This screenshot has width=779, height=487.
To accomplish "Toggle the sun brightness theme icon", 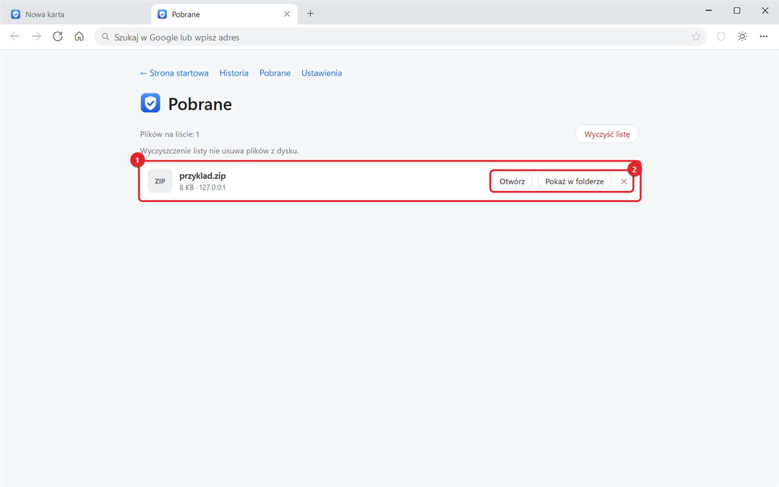I will point(742,37).
